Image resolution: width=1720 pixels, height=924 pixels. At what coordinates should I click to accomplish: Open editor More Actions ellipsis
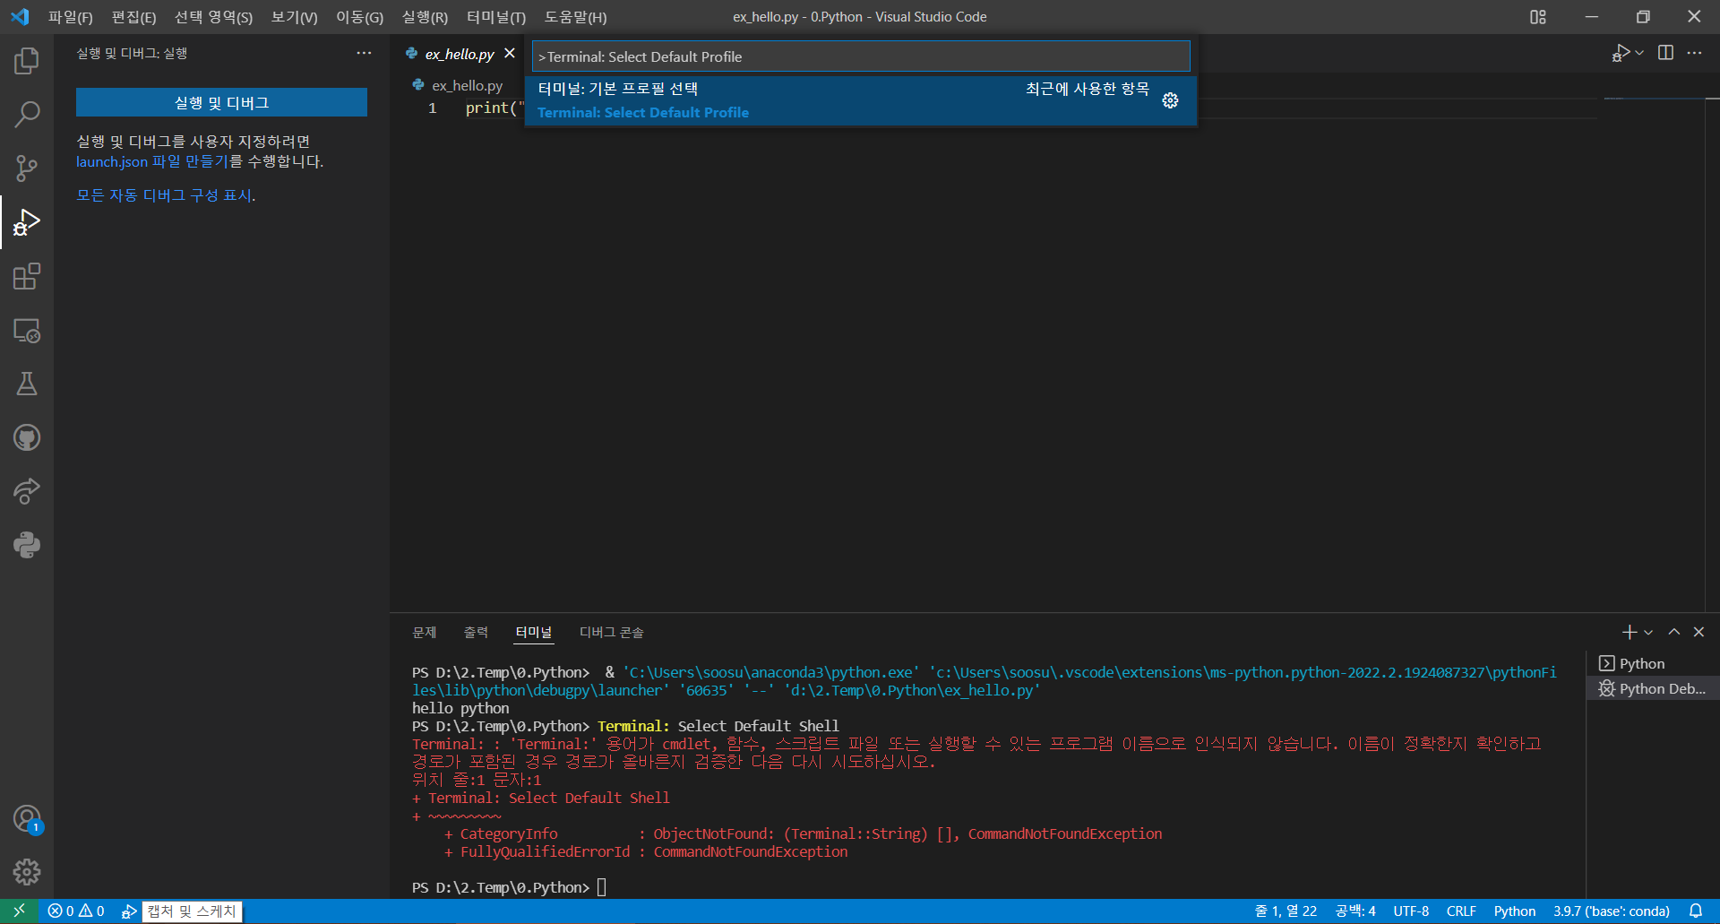point(1694,53)
